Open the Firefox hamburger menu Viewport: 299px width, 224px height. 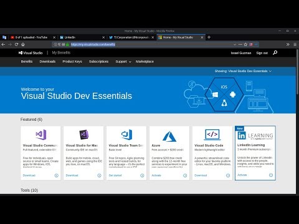[295, 44]
